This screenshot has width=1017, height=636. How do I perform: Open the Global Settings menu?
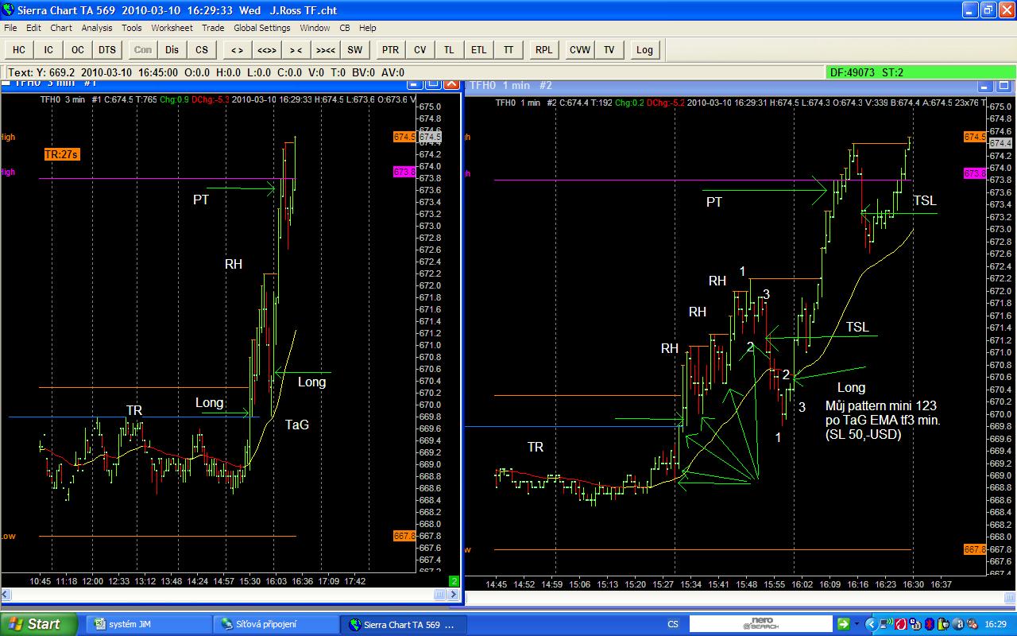point(261,28)
